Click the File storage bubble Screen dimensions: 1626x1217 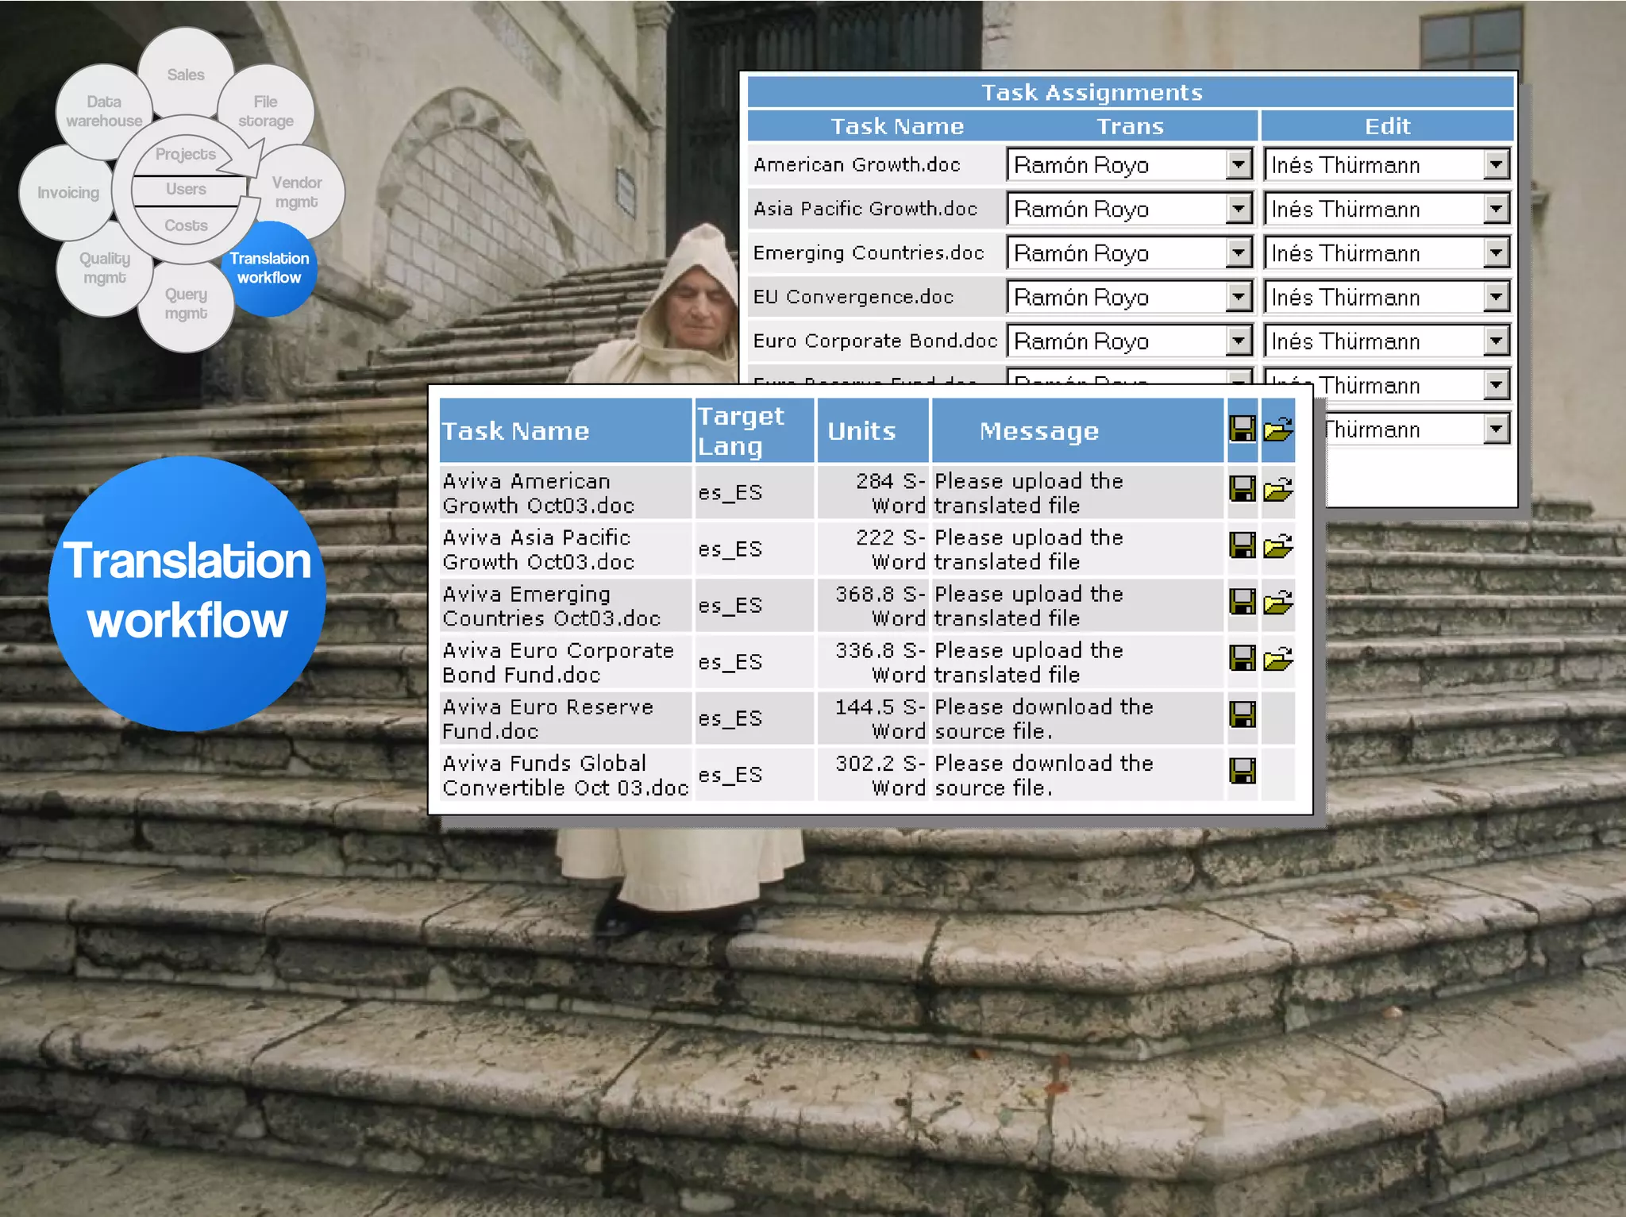tap(267, 110)
